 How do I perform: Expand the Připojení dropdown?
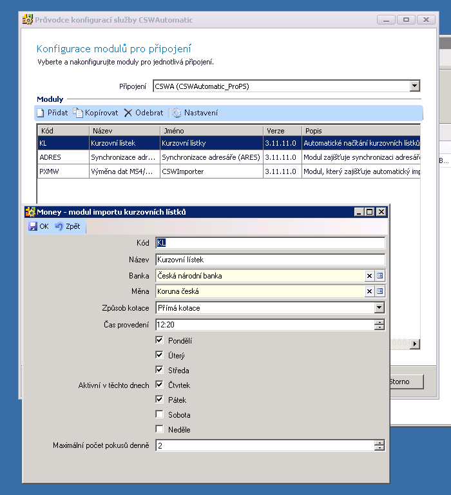point(414,86)
